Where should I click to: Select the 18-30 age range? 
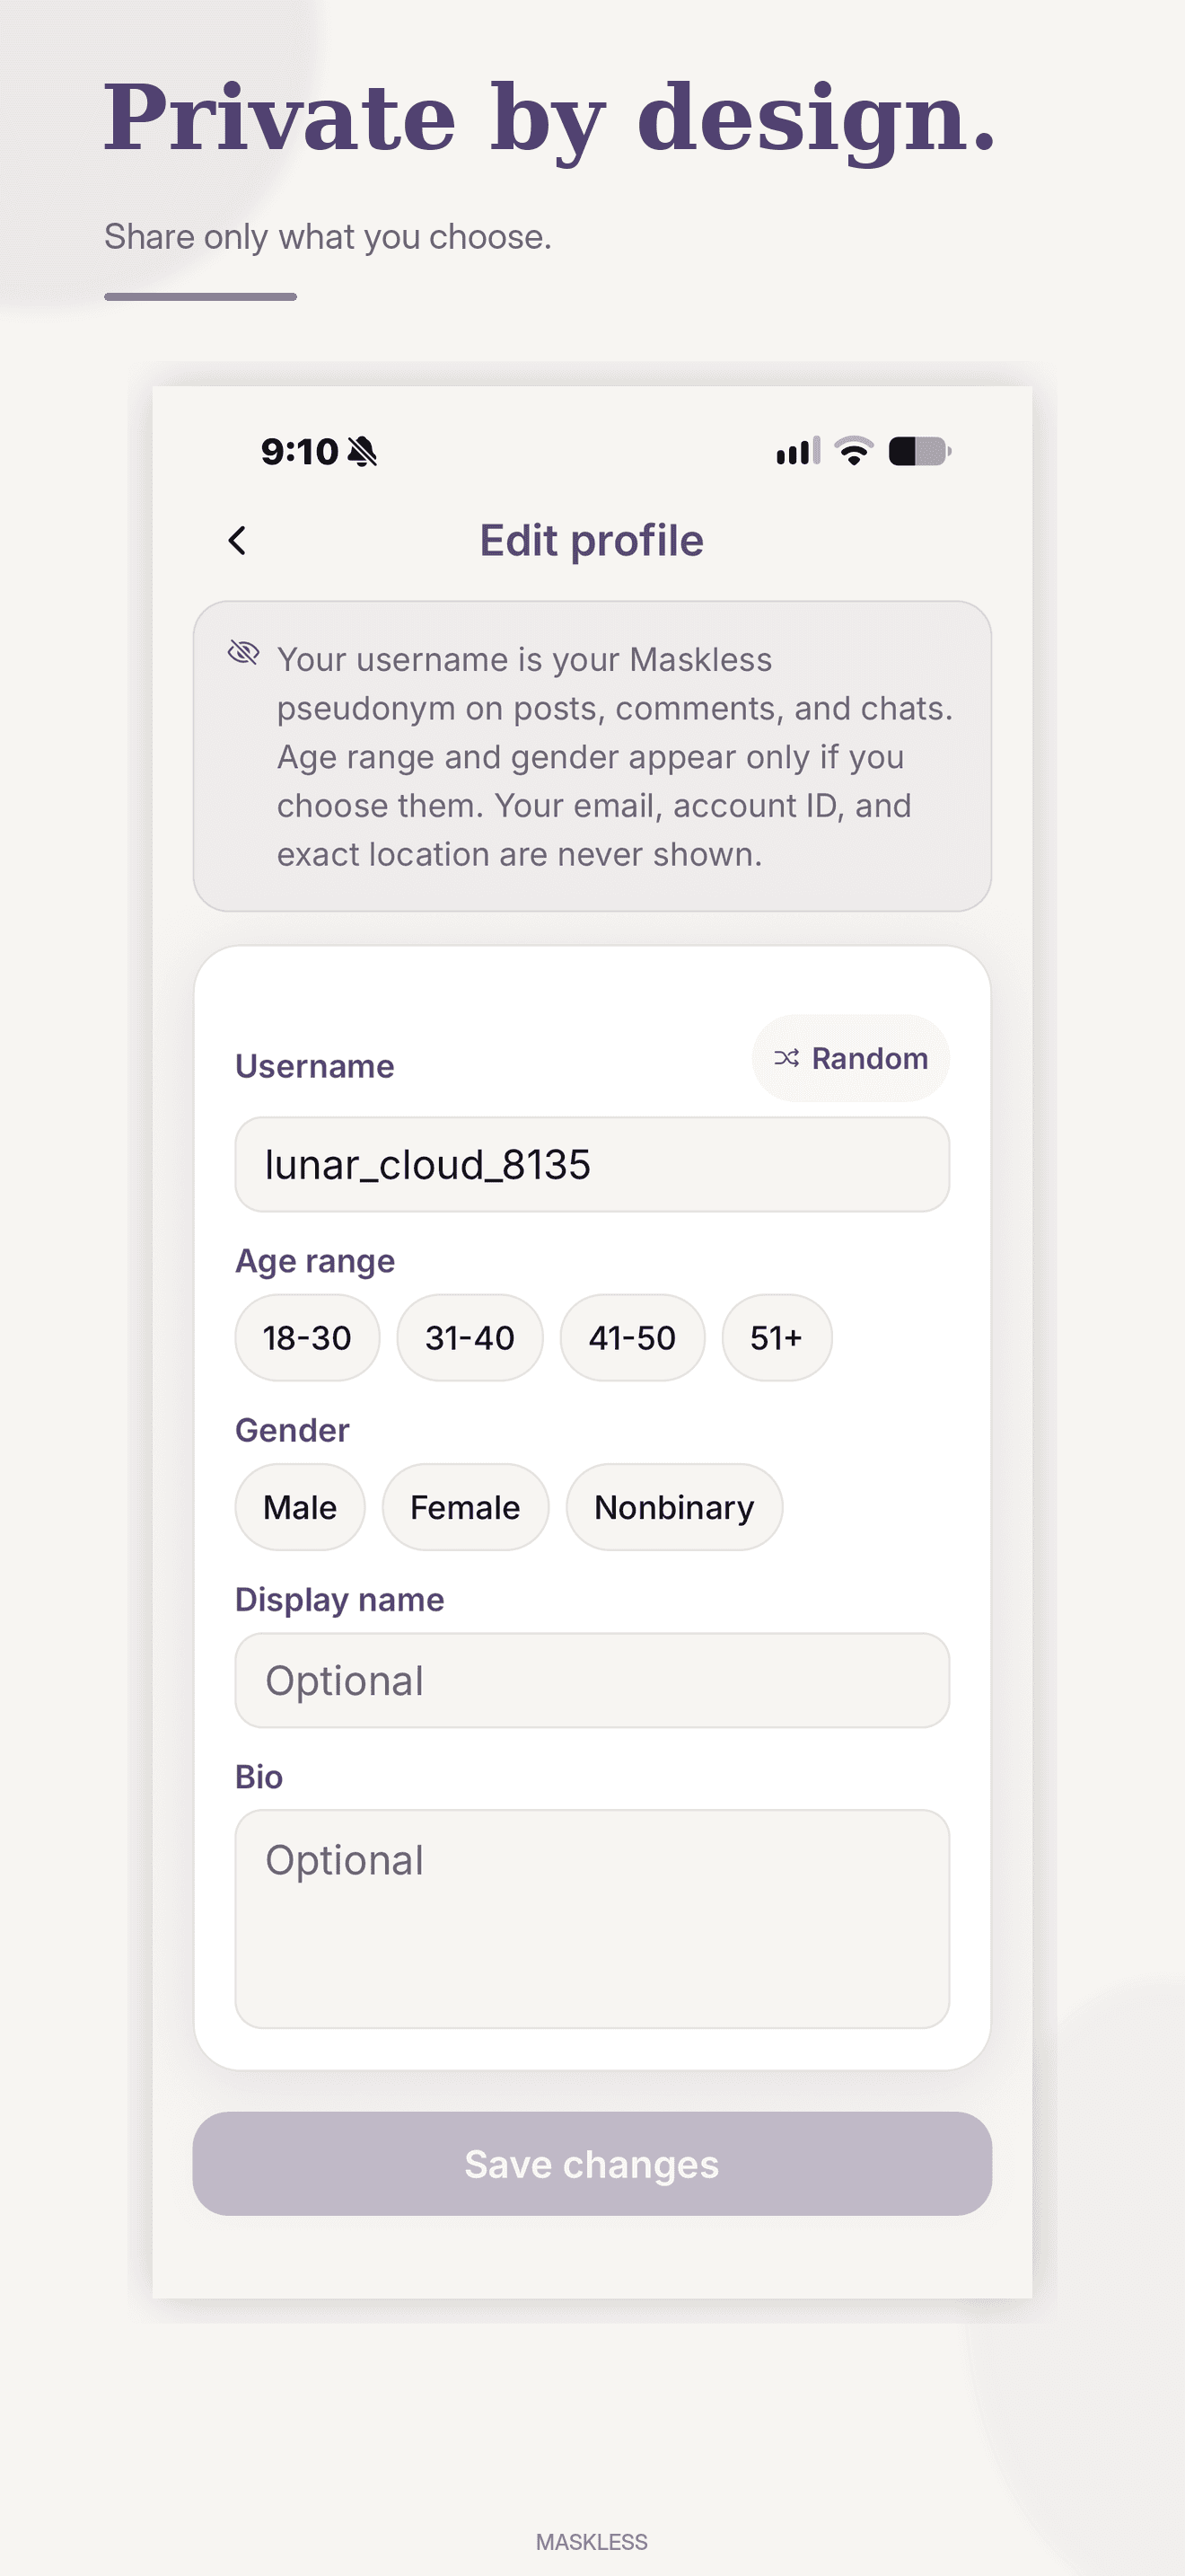(x=307, y=1337)
